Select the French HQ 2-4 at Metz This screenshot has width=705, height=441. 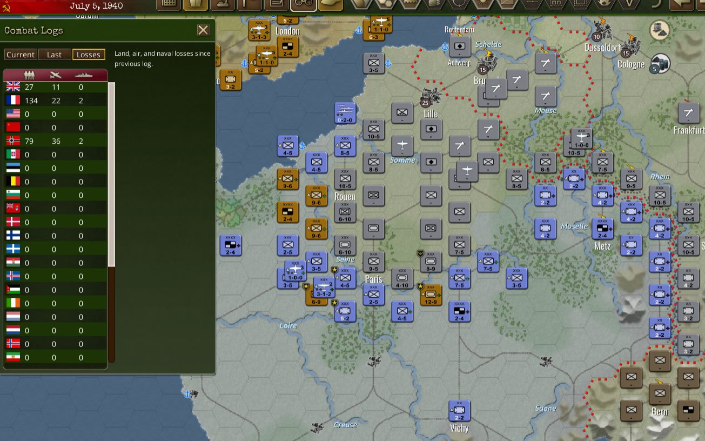(x=602, y=228)
